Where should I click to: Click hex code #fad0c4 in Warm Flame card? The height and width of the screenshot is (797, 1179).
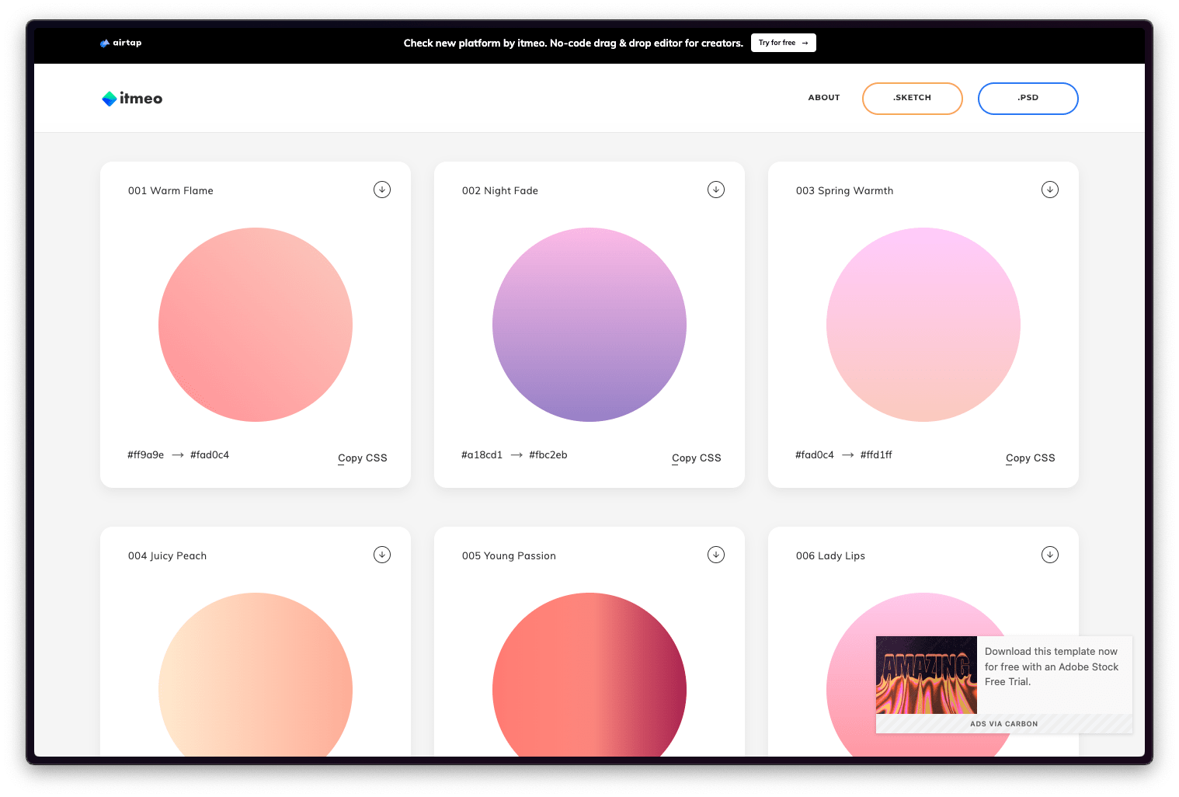coord(210,455)
